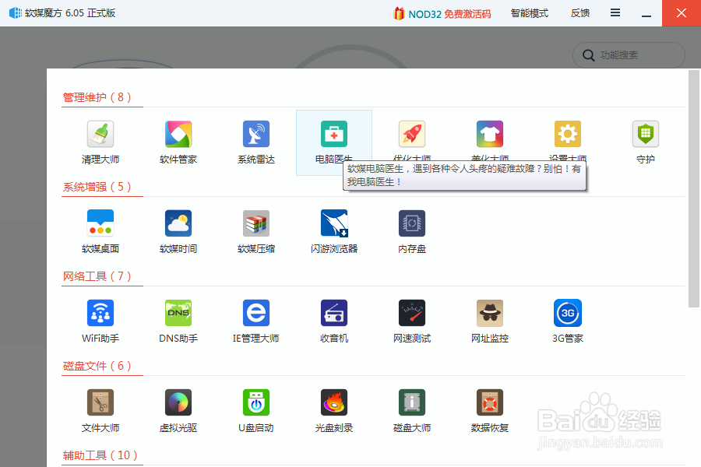Open 软媒时间 weather clock icon
Viewport: 701px width, 467px height.
[x=178, y=223]
